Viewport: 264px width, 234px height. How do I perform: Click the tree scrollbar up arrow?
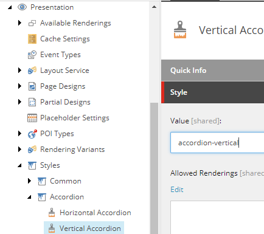[x=154, y=7]
